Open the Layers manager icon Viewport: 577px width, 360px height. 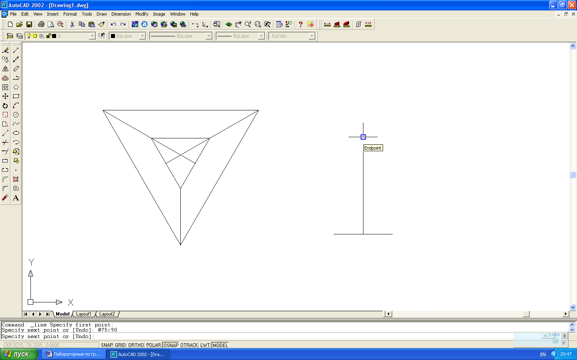pyautogui.click(x=19, y=36)
